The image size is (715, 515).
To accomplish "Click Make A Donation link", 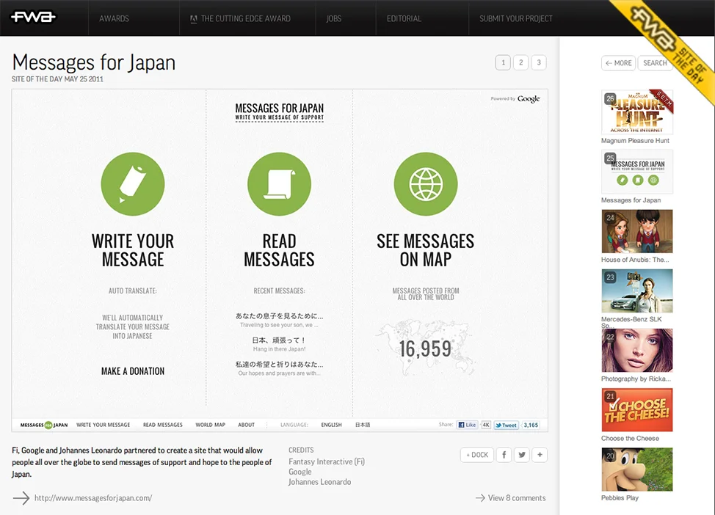I will 133,371.
